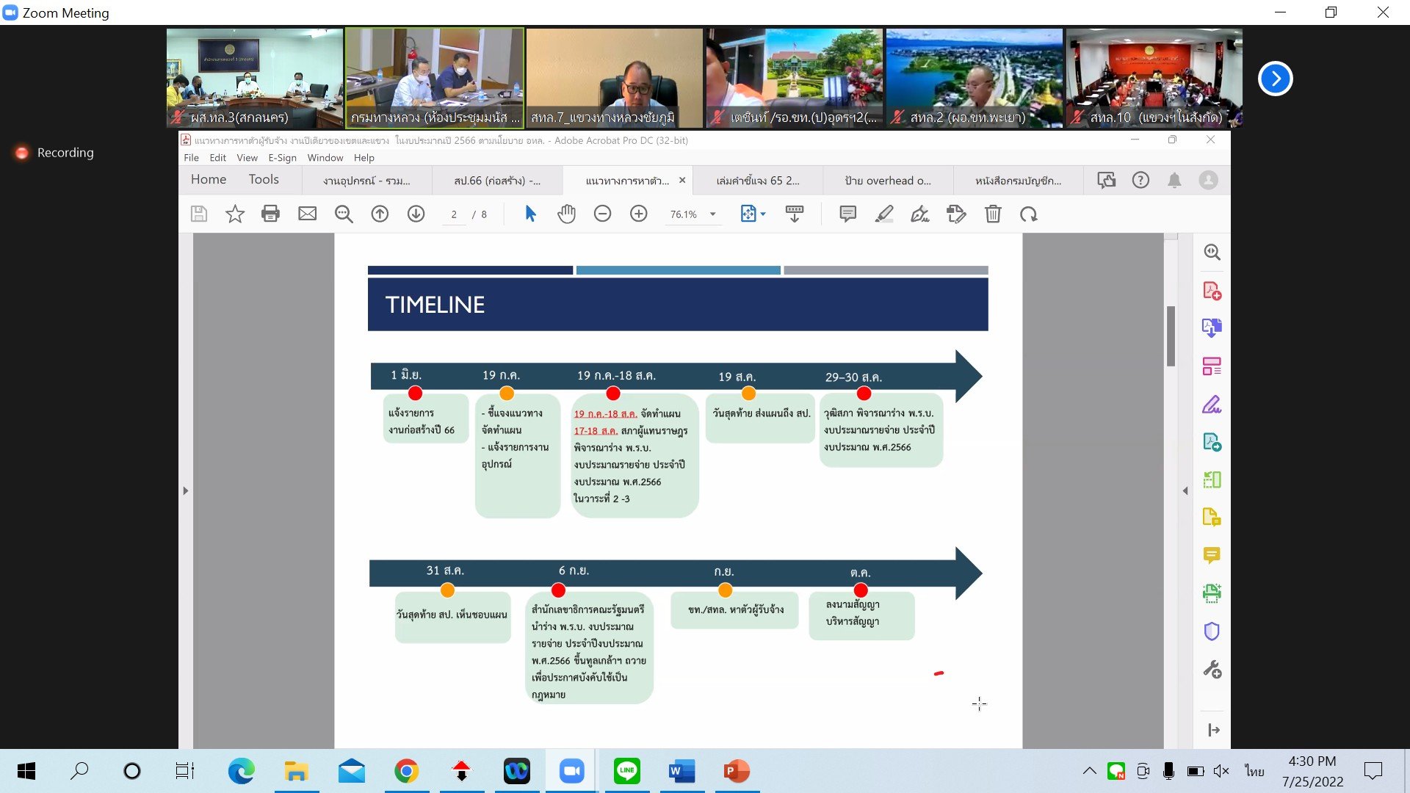The height and width of the screenshot is (793, 1410).
Task: Open the Add comment sticky note tool
Action: (847, 214)
